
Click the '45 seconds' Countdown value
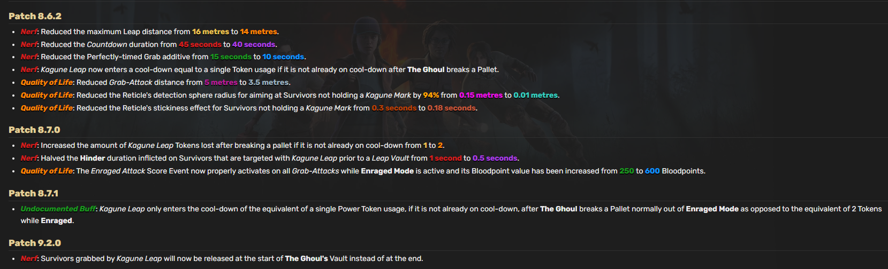(x=200, y=44)
